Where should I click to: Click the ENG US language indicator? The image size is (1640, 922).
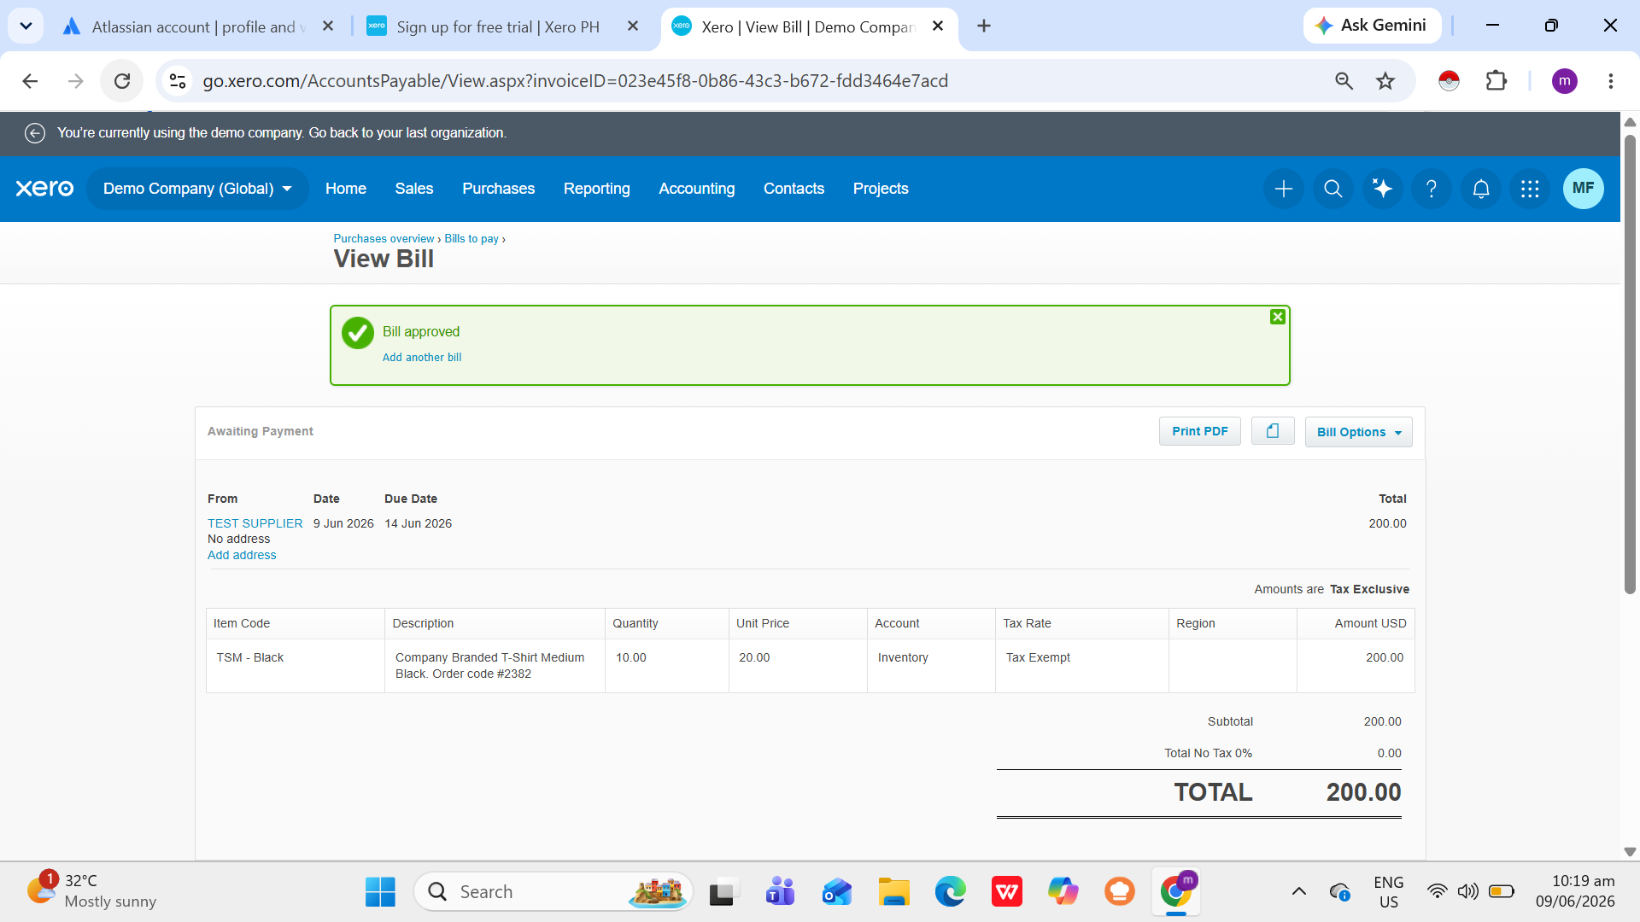click(1389, 892)
